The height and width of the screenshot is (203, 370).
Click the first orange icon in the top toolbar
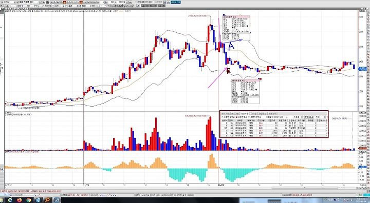click(x=64, y=2)
